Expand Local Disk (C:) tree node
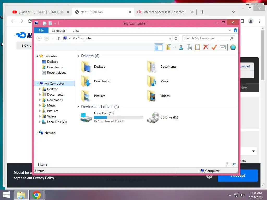 (x=40, y=122)
